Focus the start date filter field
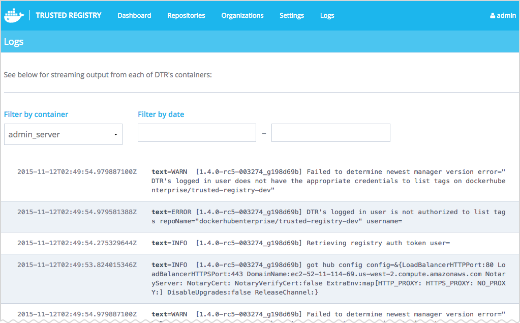The width and height of the screenshot is (520, 323). pyautogui.click(x=197, y=133)
